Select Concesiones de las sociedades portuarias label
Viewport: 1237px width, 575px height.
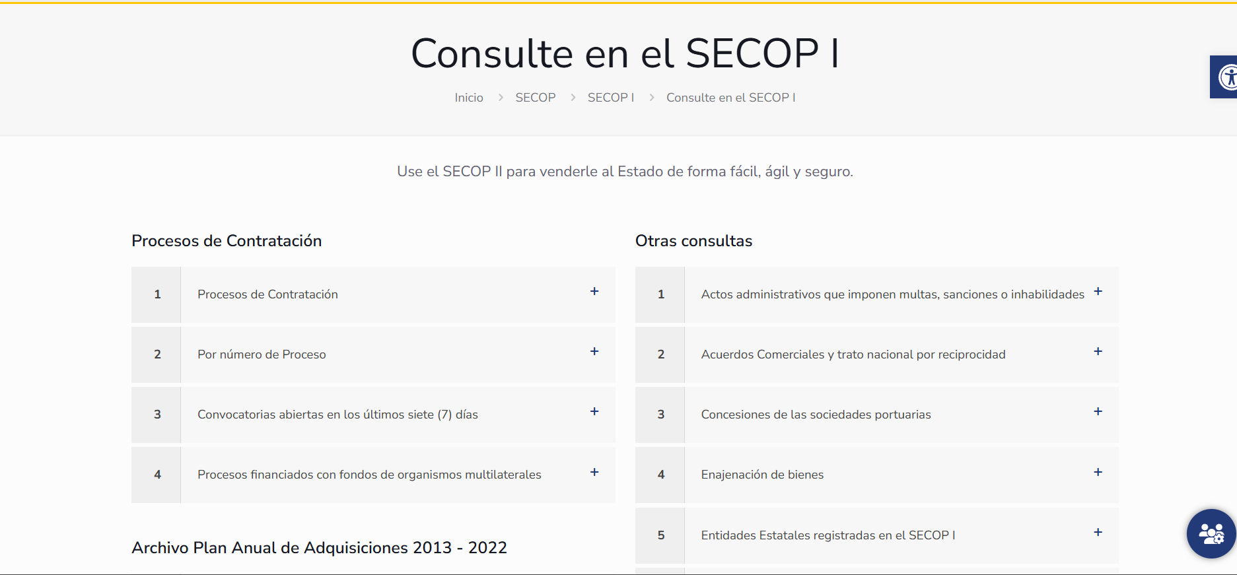pos(816,415)
